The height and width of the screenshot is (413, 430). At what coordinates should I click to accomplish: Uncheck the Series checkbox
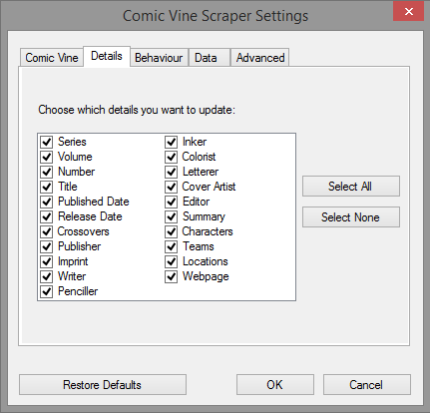tap(47, 142)
